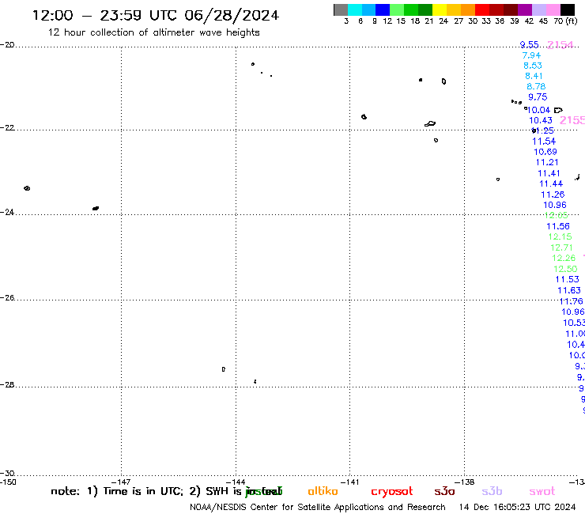
Task: Select the wave height reading 10.69
Action: point(545,152)
